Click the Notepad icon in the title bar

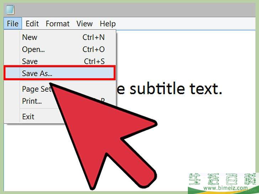click(x=10, y=10)
